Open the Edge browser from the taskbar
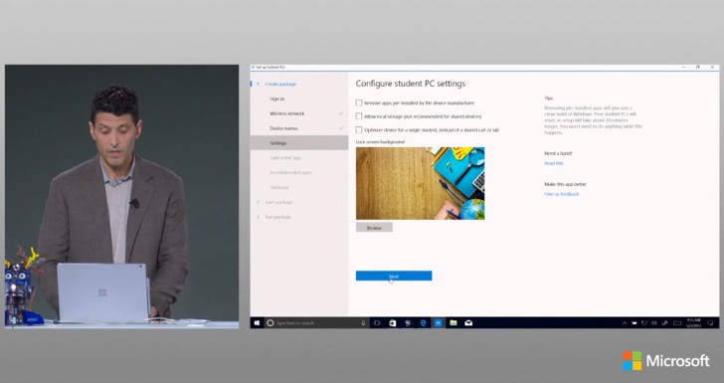724x383 pixels. point(423,323)
